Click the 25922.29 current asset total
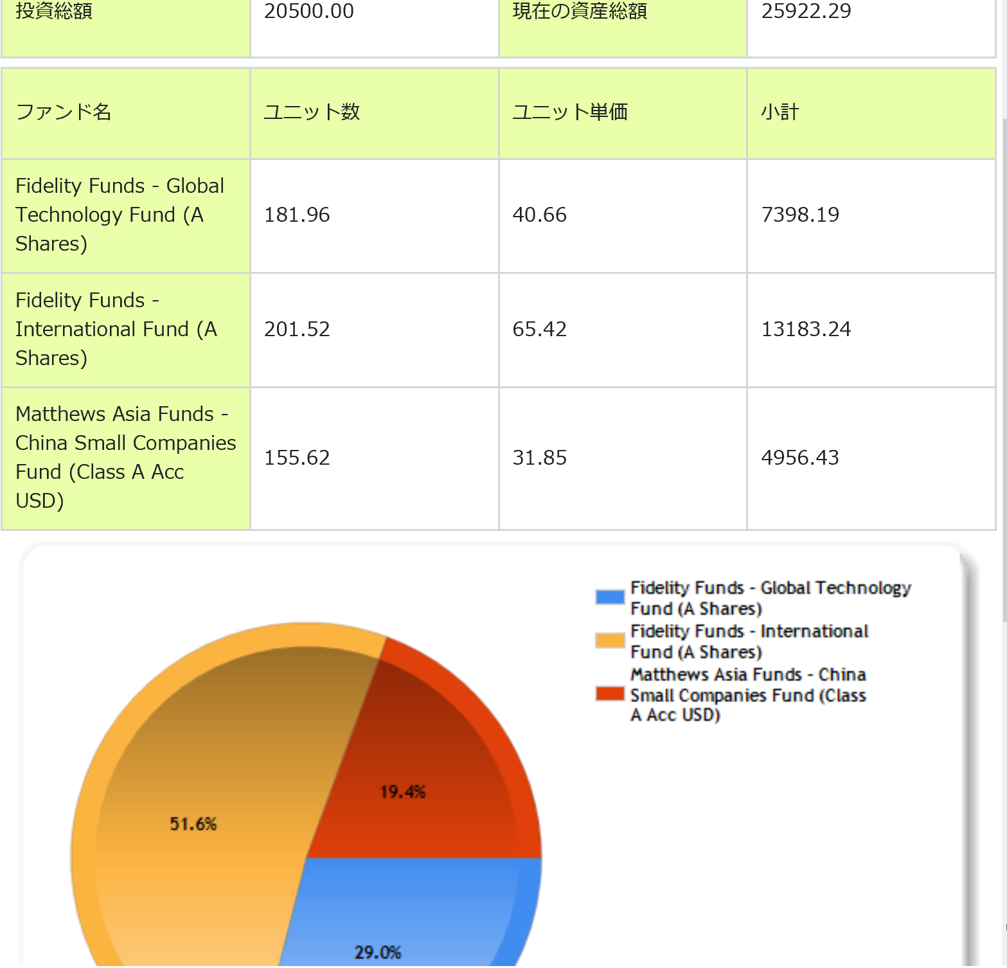Image resolution: width=1007 pixels, height=968 pixels. 806,12
